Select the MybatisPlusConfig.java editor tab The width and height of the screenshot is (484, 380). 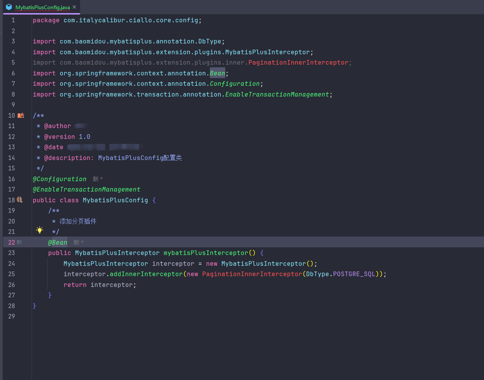point(42,7)
